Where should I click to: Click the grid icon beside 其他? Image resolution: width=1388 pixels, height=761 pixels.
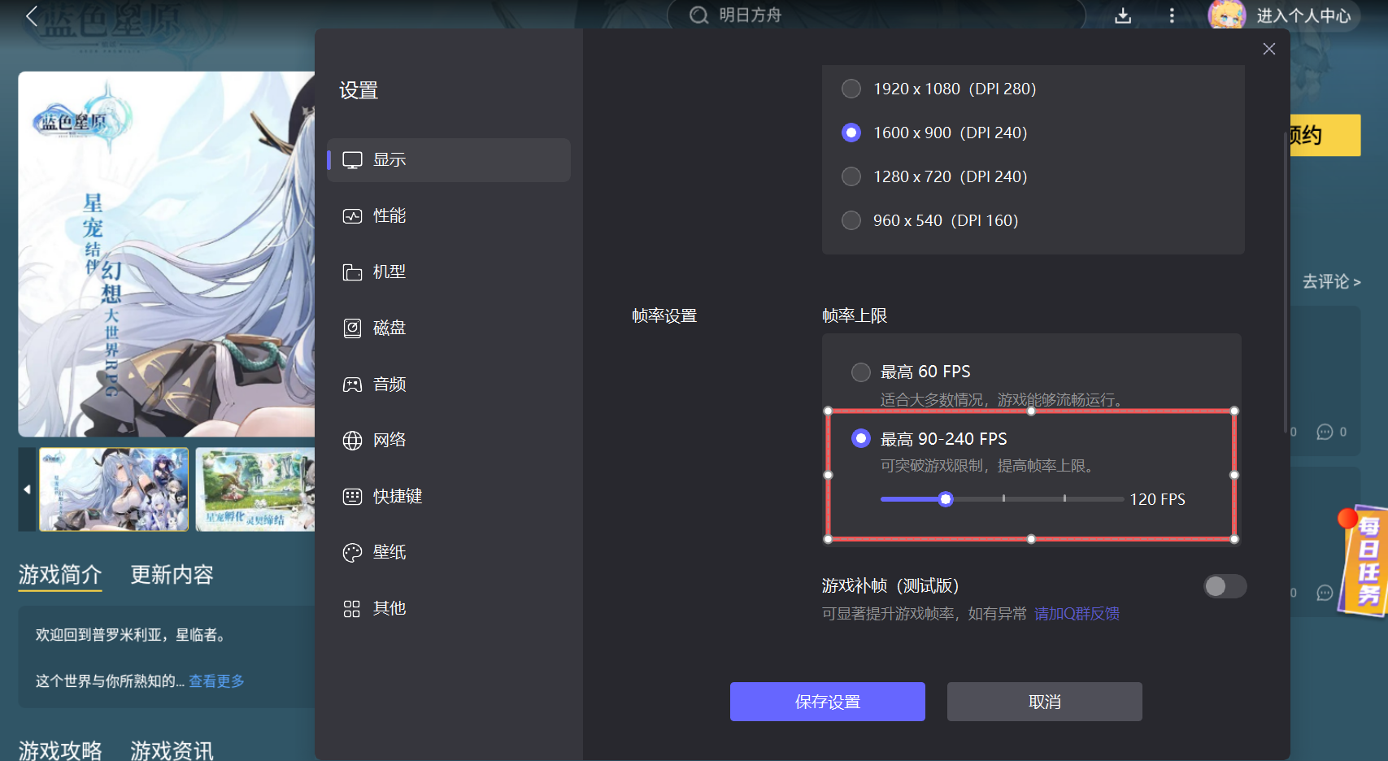tap(352, 609)
